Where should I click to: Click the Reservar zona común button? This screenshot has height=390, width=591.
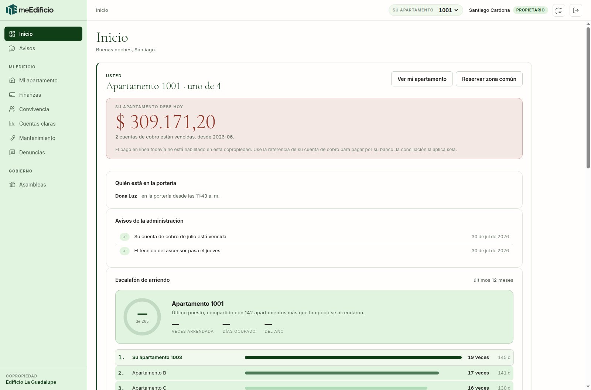[489, 79]
